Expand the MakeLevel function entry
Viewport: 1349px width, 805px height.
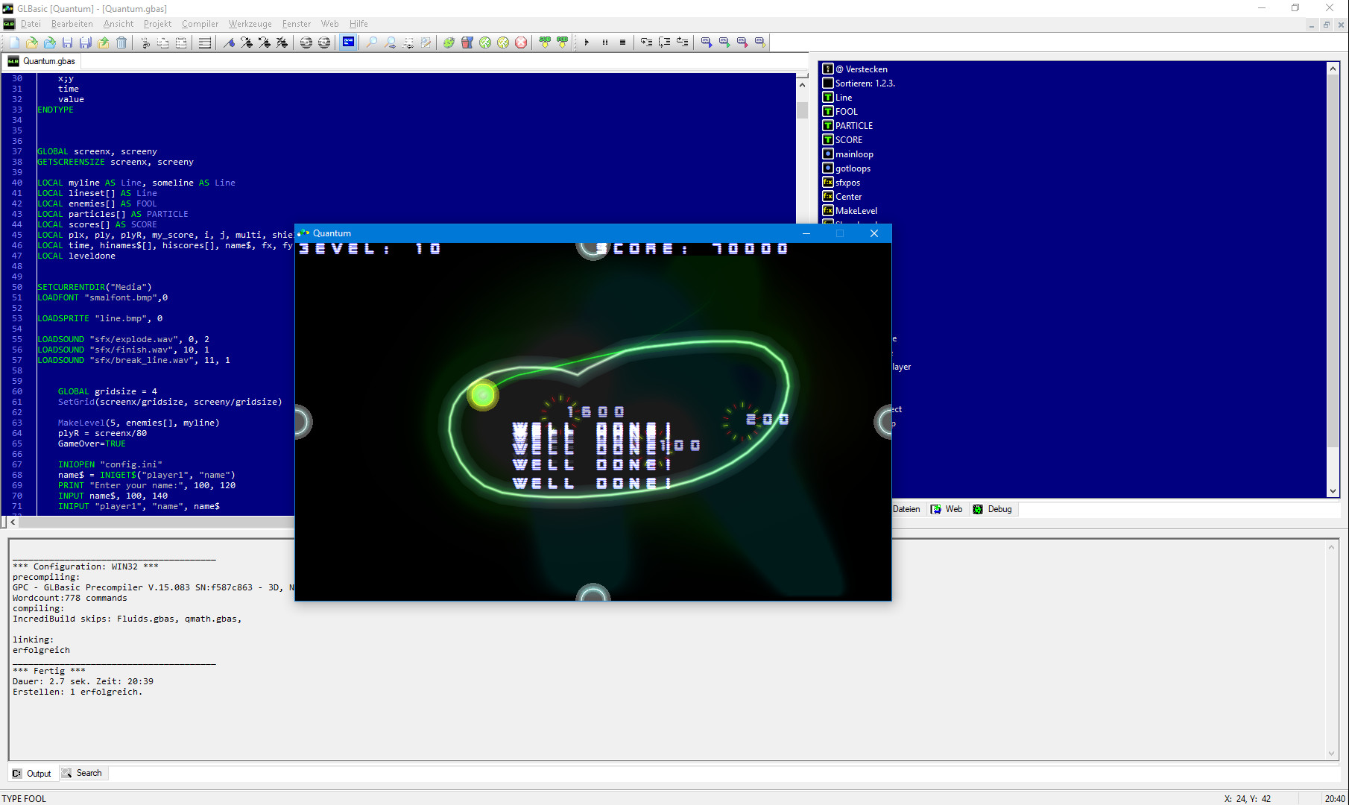856,210
